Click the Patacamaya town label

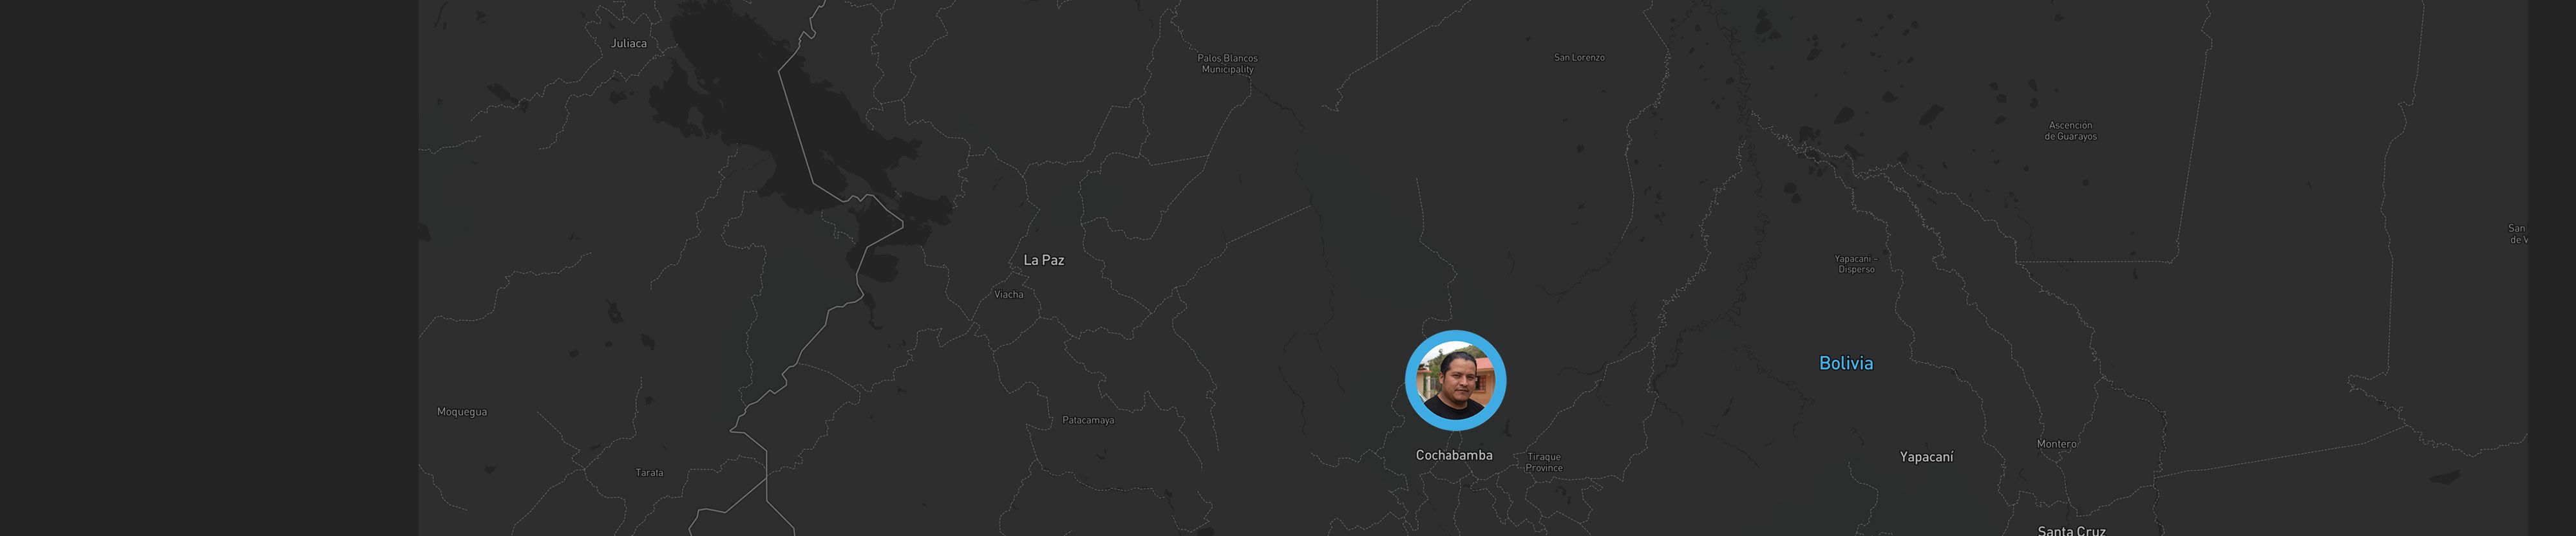(1088, 420)
